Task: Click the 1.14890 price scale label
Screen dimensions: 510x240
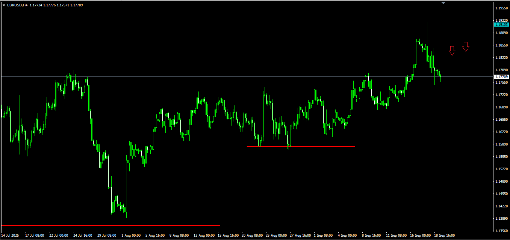Action: (x=501, y=181)
